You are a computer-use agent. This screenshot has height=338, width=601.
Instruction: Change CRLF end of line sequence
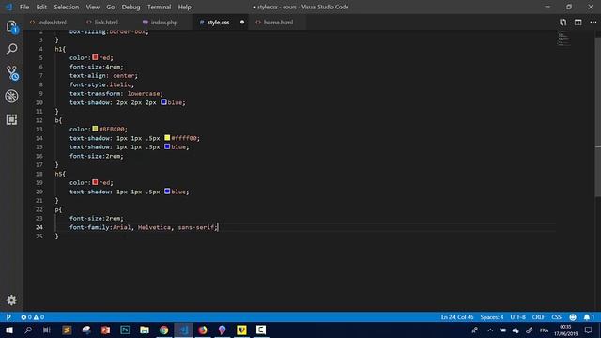click(x=538, y=317)
